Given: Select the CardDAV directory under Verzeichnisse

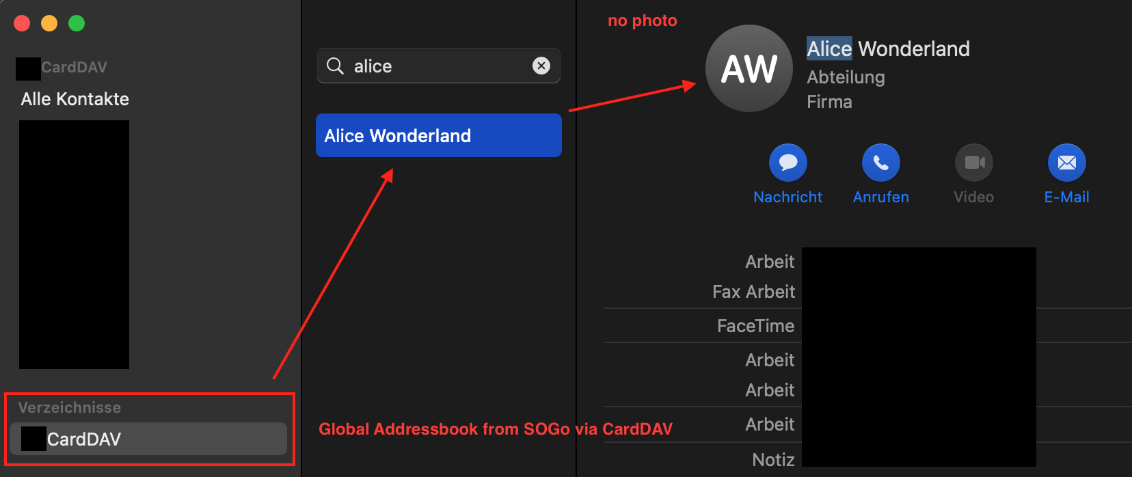Looking at the screenshot, I should (x=148, y=439).
